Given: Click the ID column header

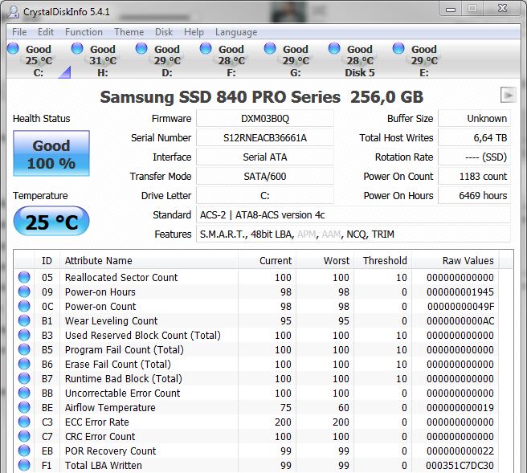Looking at the screenshot, I should coord(47,260).
